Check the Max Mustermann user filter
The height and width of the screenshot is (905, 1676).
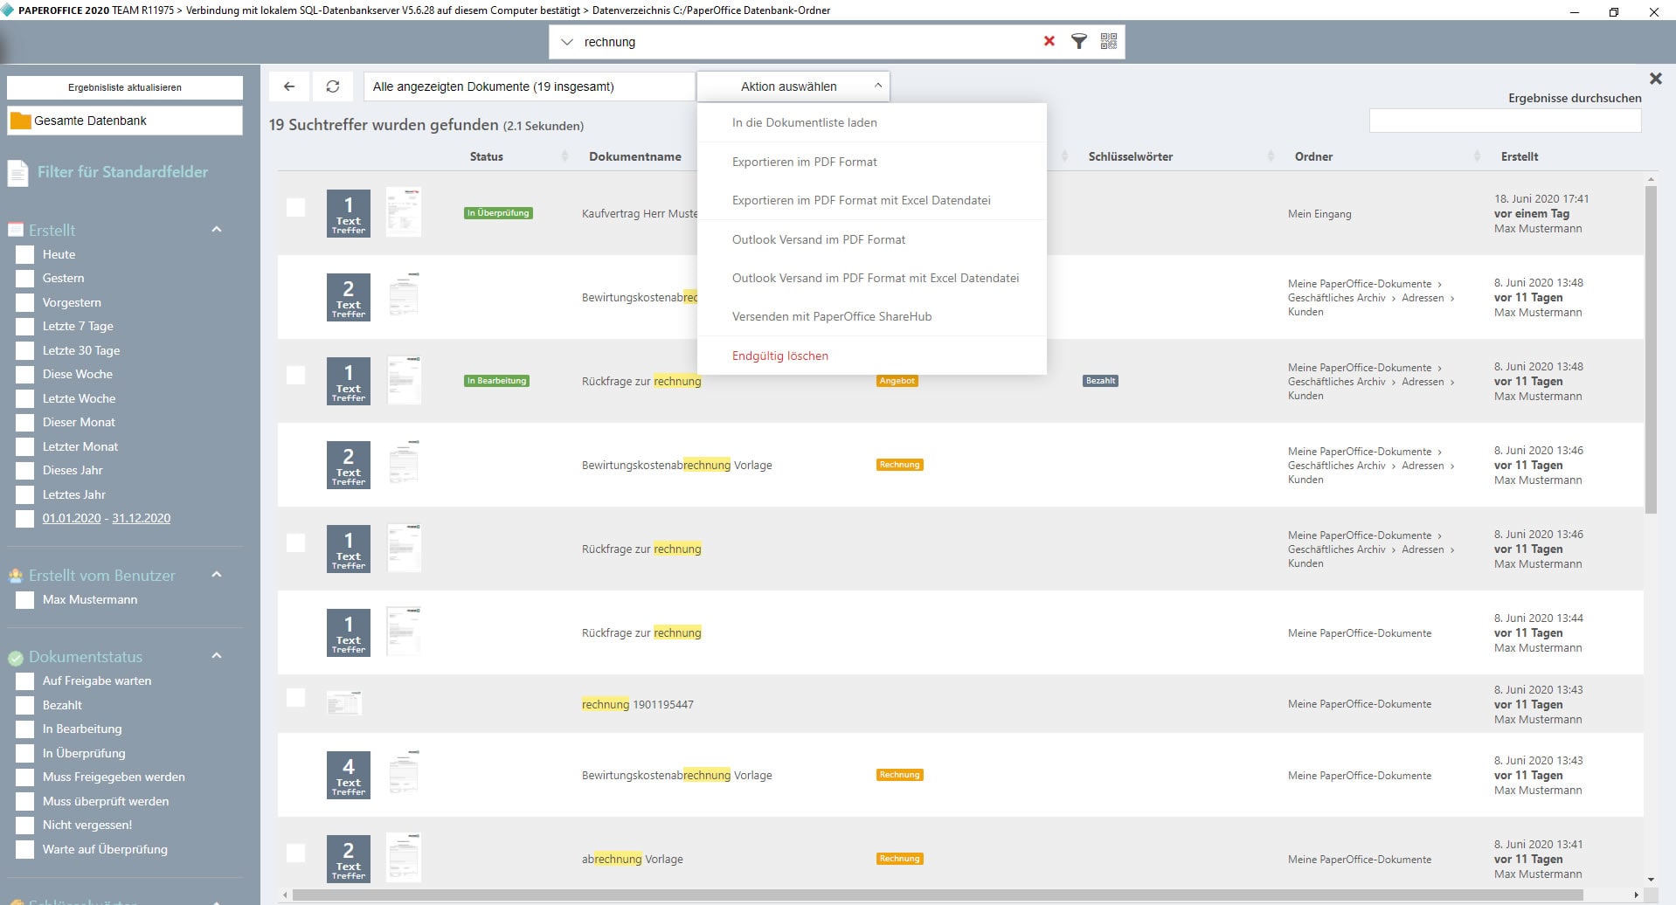click(x=25, y=600)
